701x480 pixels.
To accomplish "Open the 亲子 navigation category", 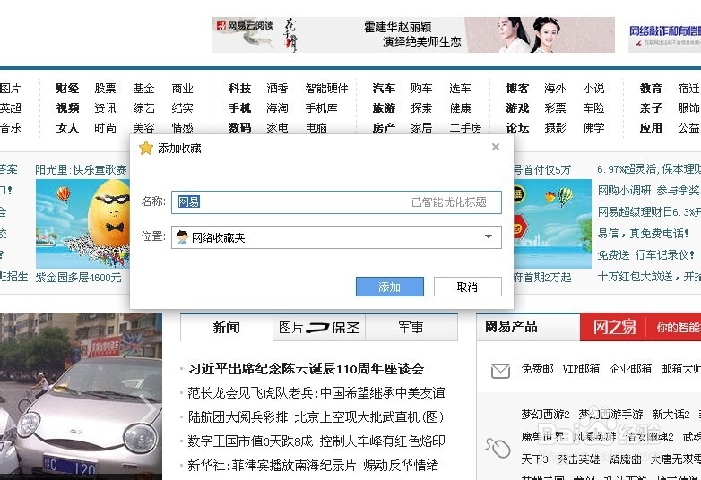I will point(651,108).
